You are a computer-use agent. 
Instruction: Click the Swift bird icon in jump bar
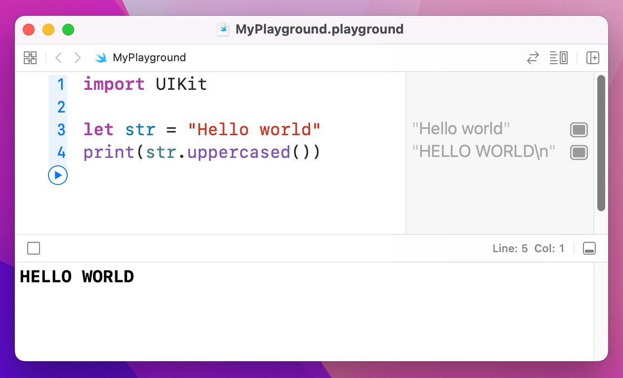(101, 57)
